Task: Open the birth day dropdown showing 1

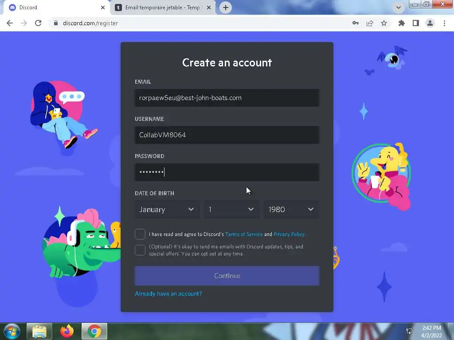Action: [x=231, y=209]
